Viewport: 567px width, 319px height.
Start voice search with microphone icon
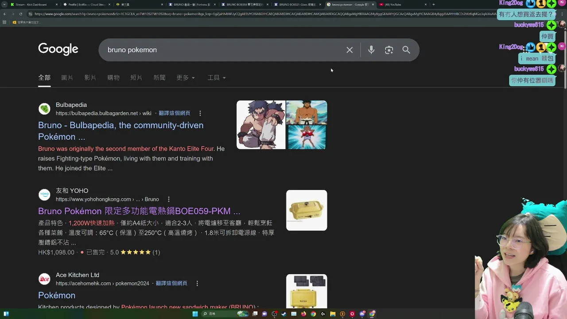click(x=371, y=50)
